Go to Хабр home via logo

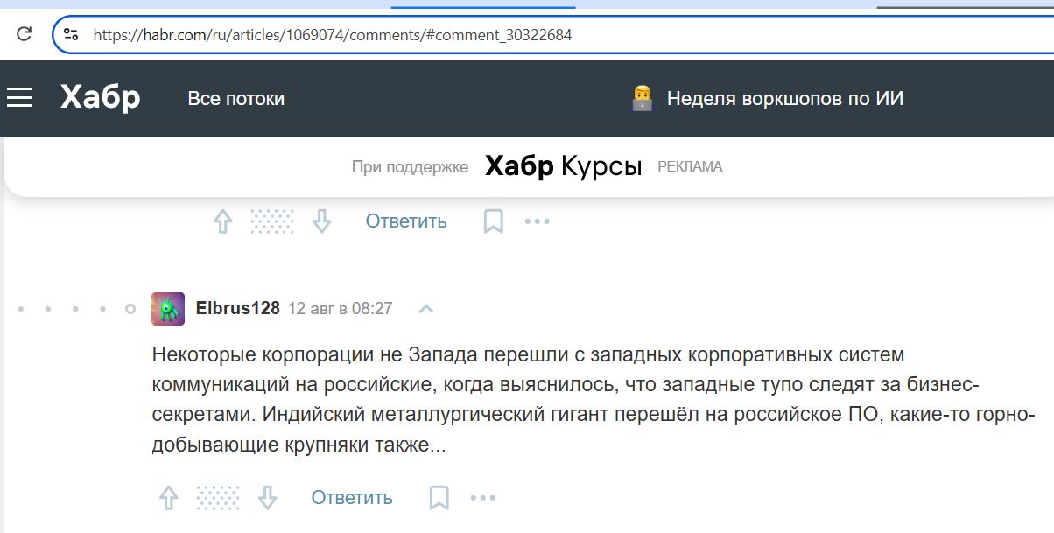pyautogui.click(x=100, y=98)
